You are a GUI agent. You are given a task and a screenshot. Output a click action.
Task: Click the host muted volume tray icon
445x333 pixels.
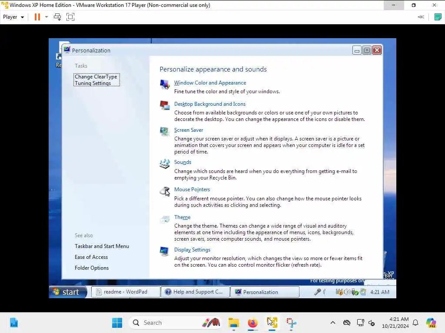[x=372, y=323]
